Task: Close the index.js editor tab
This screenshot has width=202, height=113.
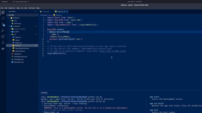Action: tap(67, 12)
